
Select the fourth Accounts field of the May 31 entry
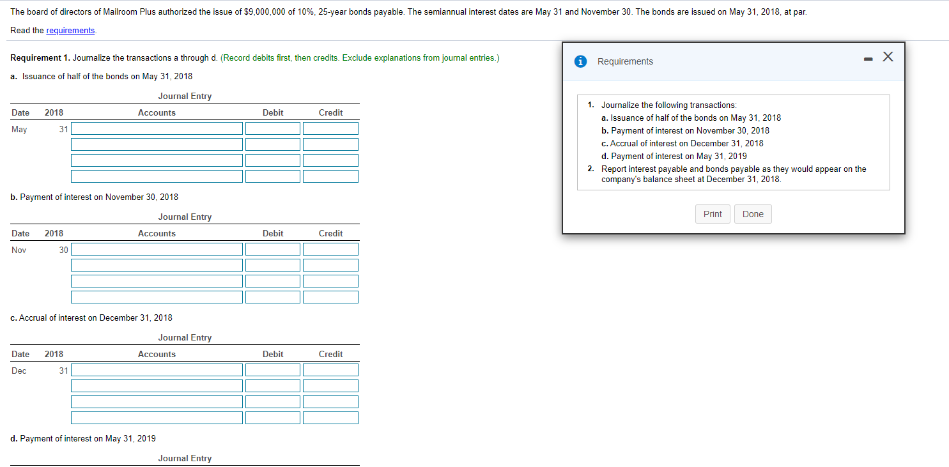pos(157,176)
